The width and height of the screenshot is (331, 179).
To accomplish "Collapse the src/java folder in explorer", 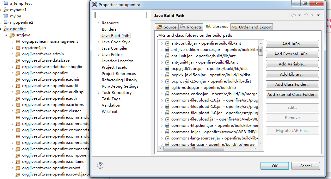I will coord(6,35).
